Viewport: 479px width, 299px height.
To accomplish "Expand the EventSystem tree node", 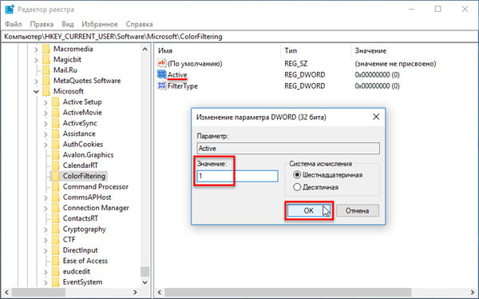I will [46, 282].
